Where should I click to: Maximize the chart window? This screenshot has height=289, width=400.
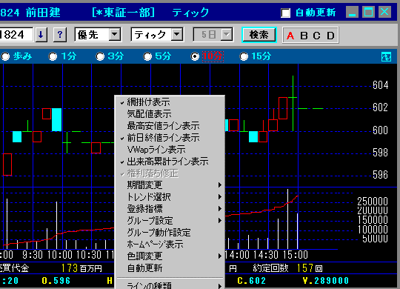click(x=368, y=12)
